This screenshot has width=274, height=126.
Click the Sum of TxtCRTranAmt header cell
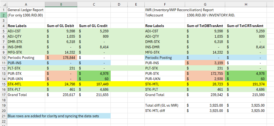click(x=245, y=26)
